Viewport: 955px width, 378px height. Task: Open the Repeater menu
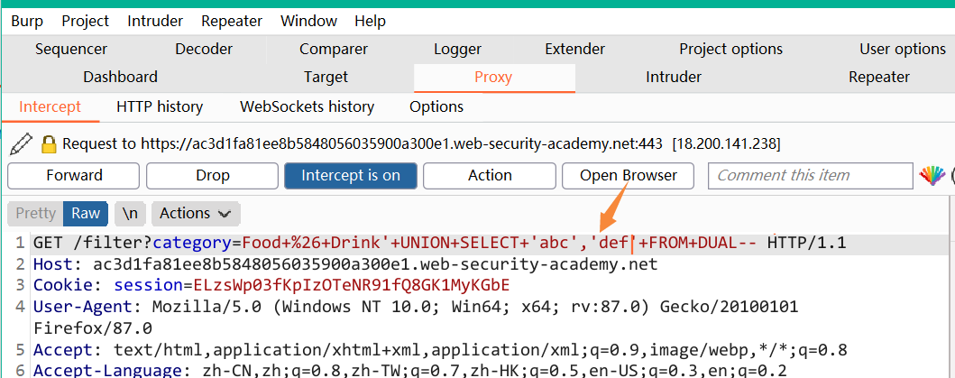[x=232, y=22]
